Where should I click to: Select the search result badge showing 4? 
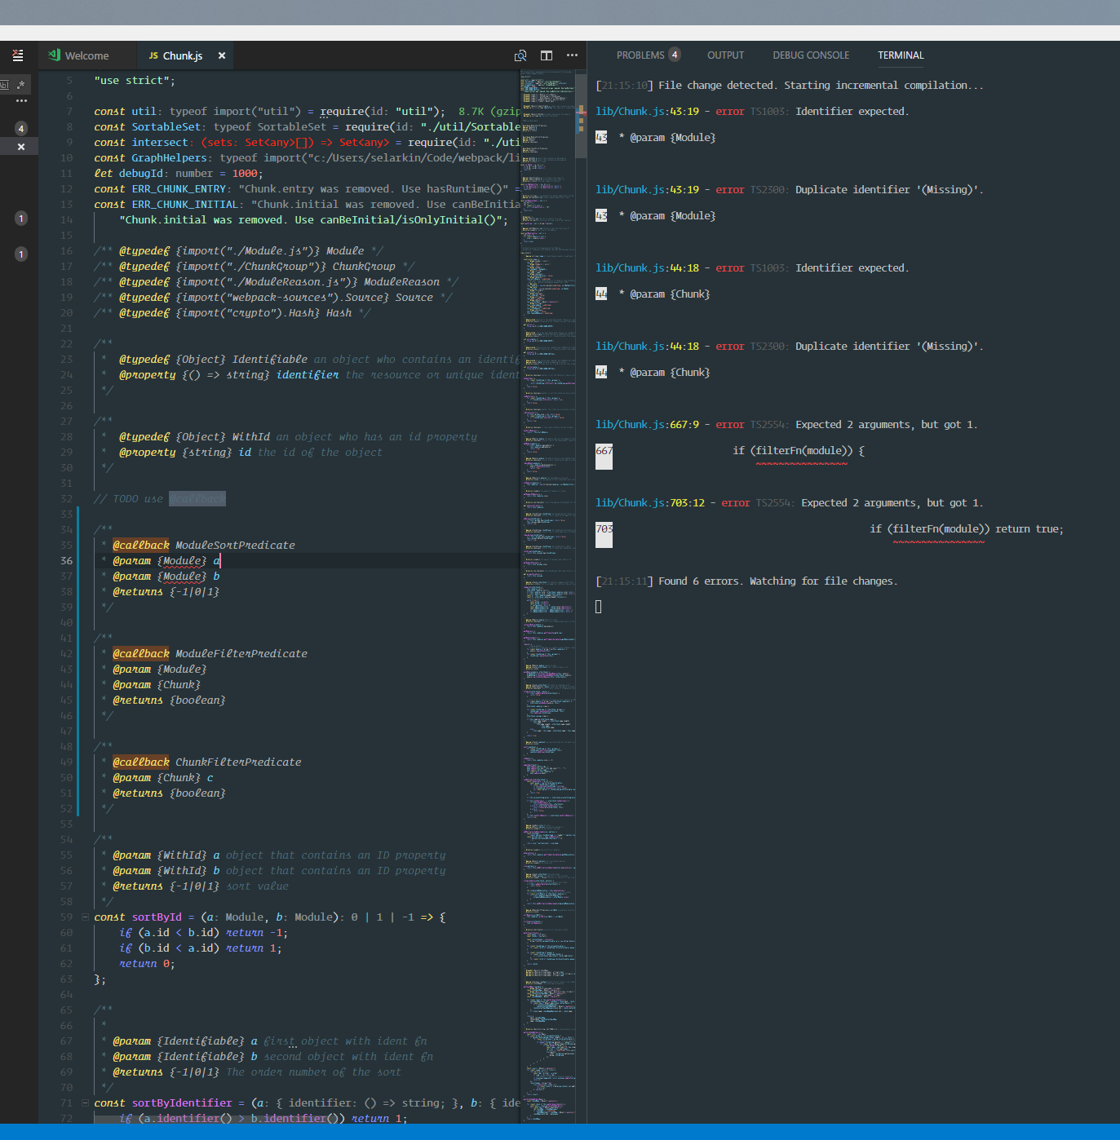(x=21, y=129)
